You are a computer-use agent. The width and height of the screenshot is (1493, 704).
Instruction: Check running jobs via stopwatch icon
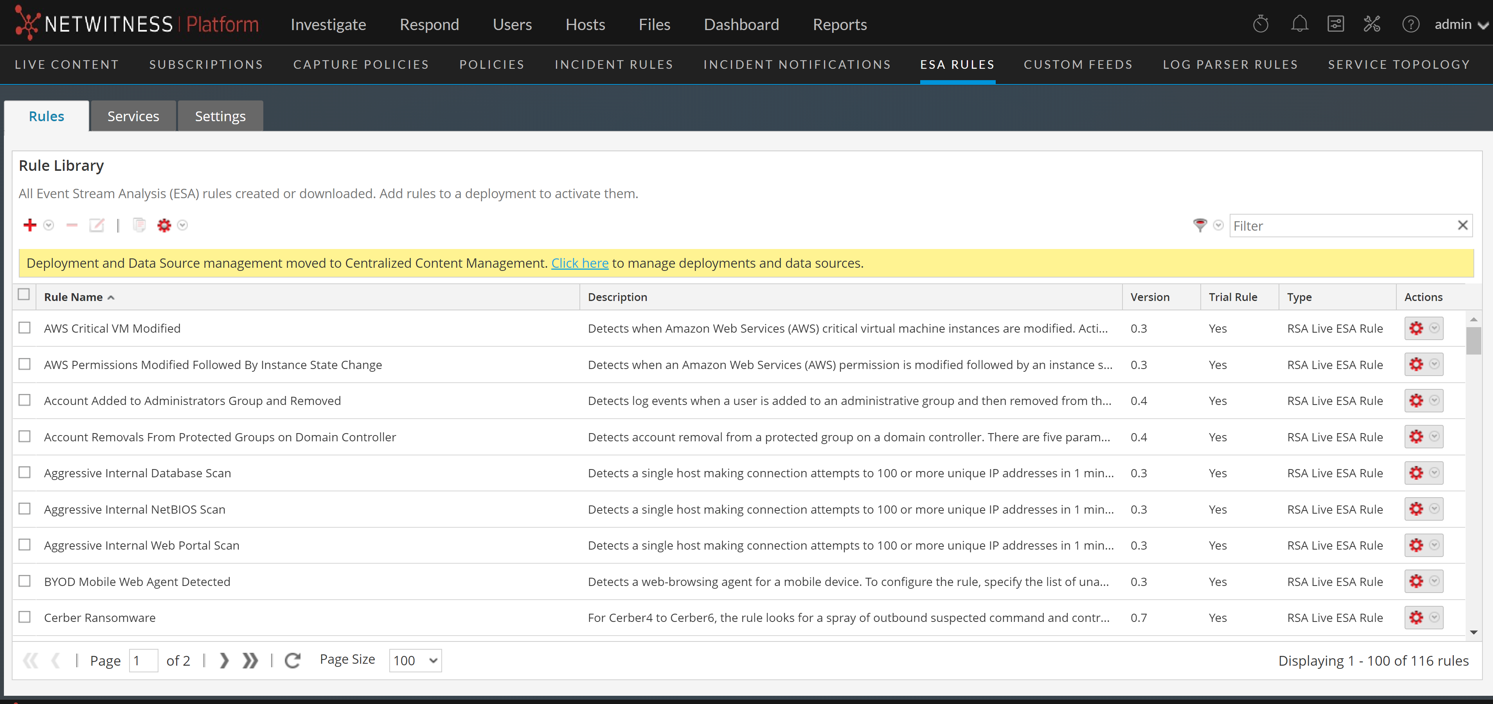click(x=1261, y=24)
